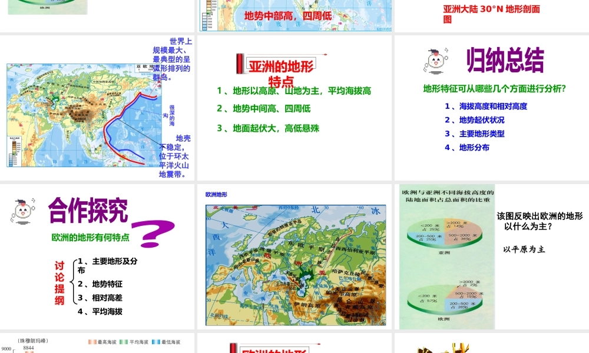Click question 地形特征可从哪些几个方面进行分析
Screen dimensions: 589x353
[x=494, y=88]
